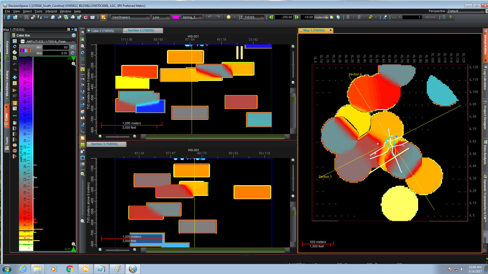Click the Color Bar Min value field

(x=56, y=47)
